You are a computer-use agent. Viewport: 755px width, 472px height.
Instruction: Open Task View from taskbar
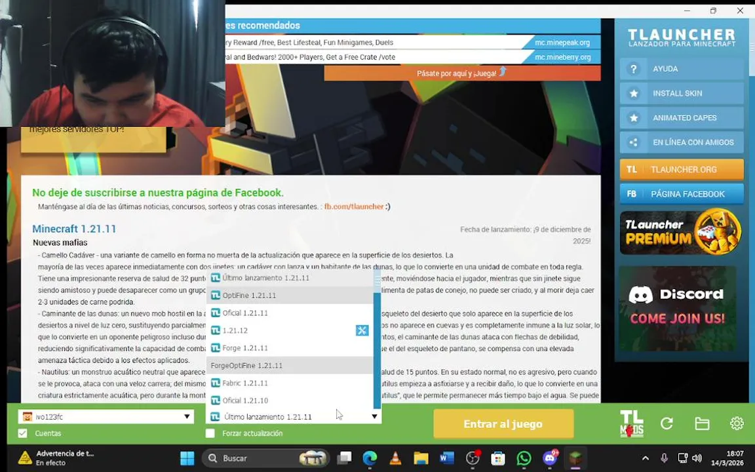click(x=344, y=458)
